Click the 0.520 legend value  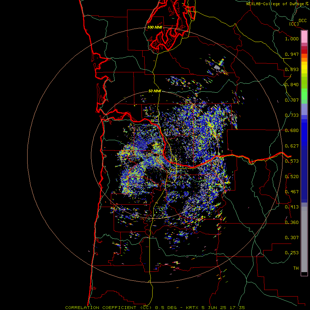(x=292, y=177)
